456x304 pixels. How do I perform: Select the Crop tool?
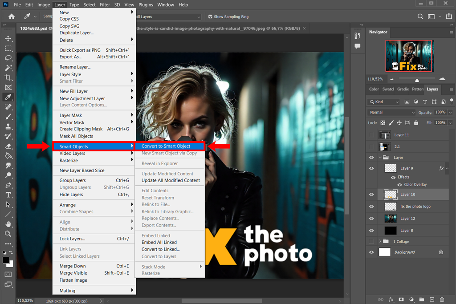coord(8,78)
